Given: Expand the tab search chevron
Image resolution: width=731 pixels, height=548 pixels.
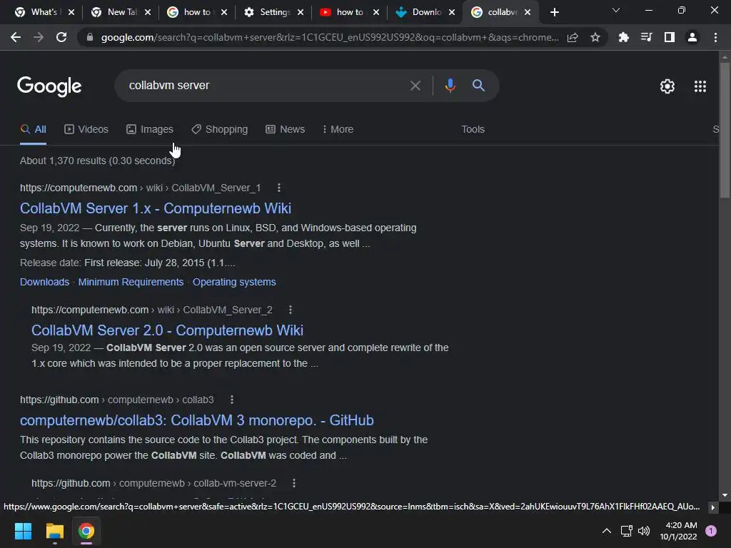Looking at the screenshot, I should pos(616,10).
